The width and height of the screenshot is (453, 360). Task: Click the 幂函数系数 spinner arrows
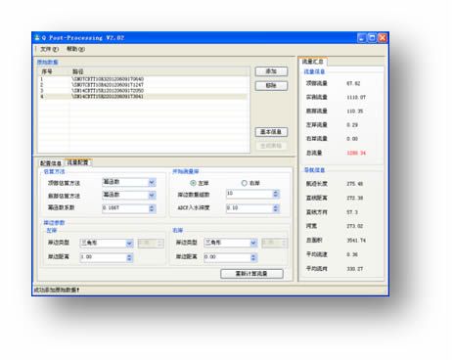152,208
